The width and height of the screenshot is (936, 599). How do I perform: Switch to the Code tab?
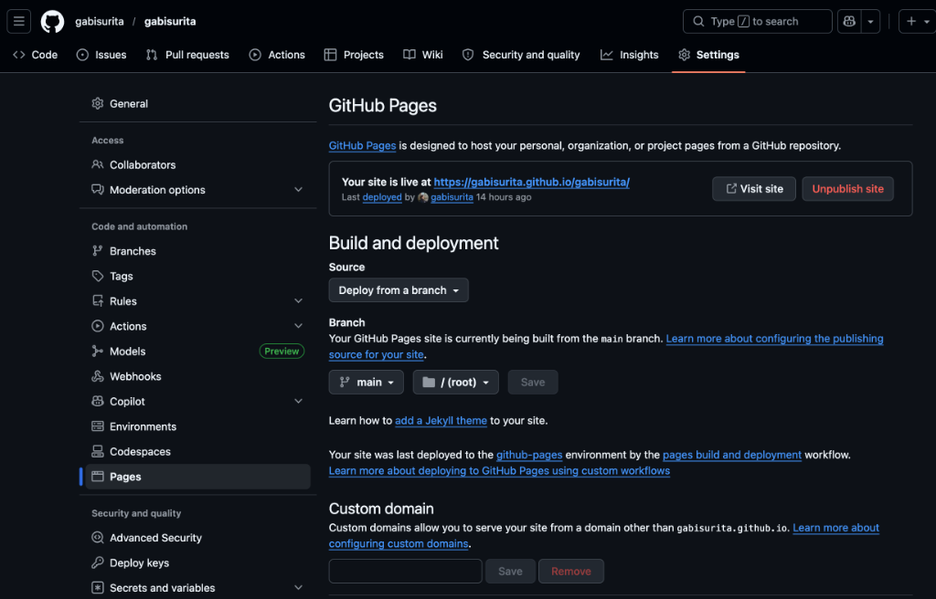(x=36, y=55)
